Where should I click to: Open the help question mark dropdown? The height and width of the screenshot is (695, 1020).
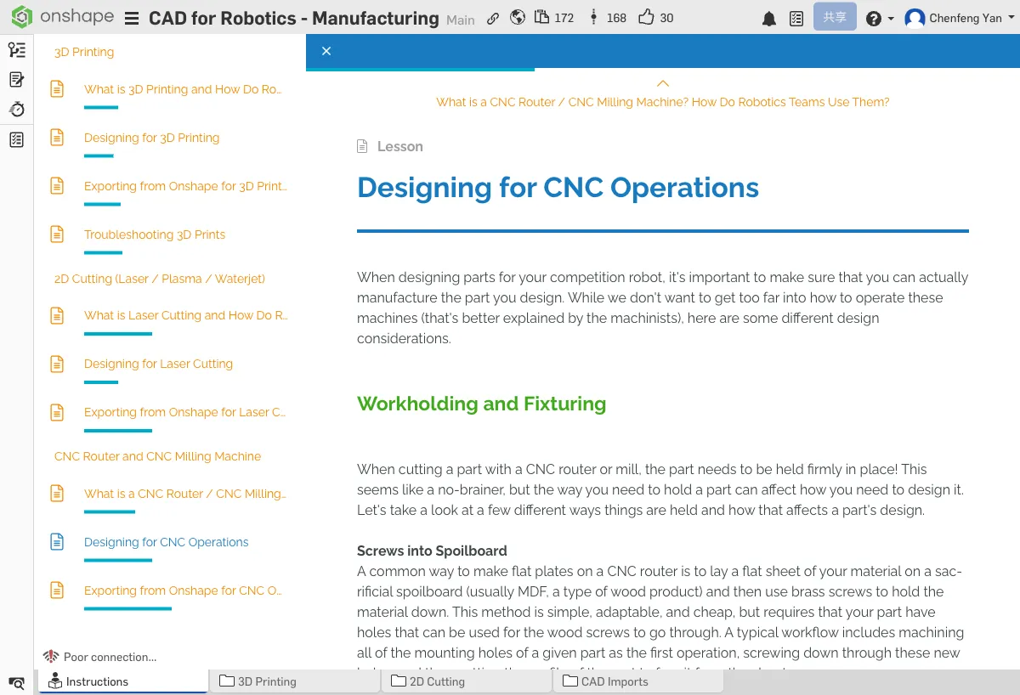click(875, 18)
